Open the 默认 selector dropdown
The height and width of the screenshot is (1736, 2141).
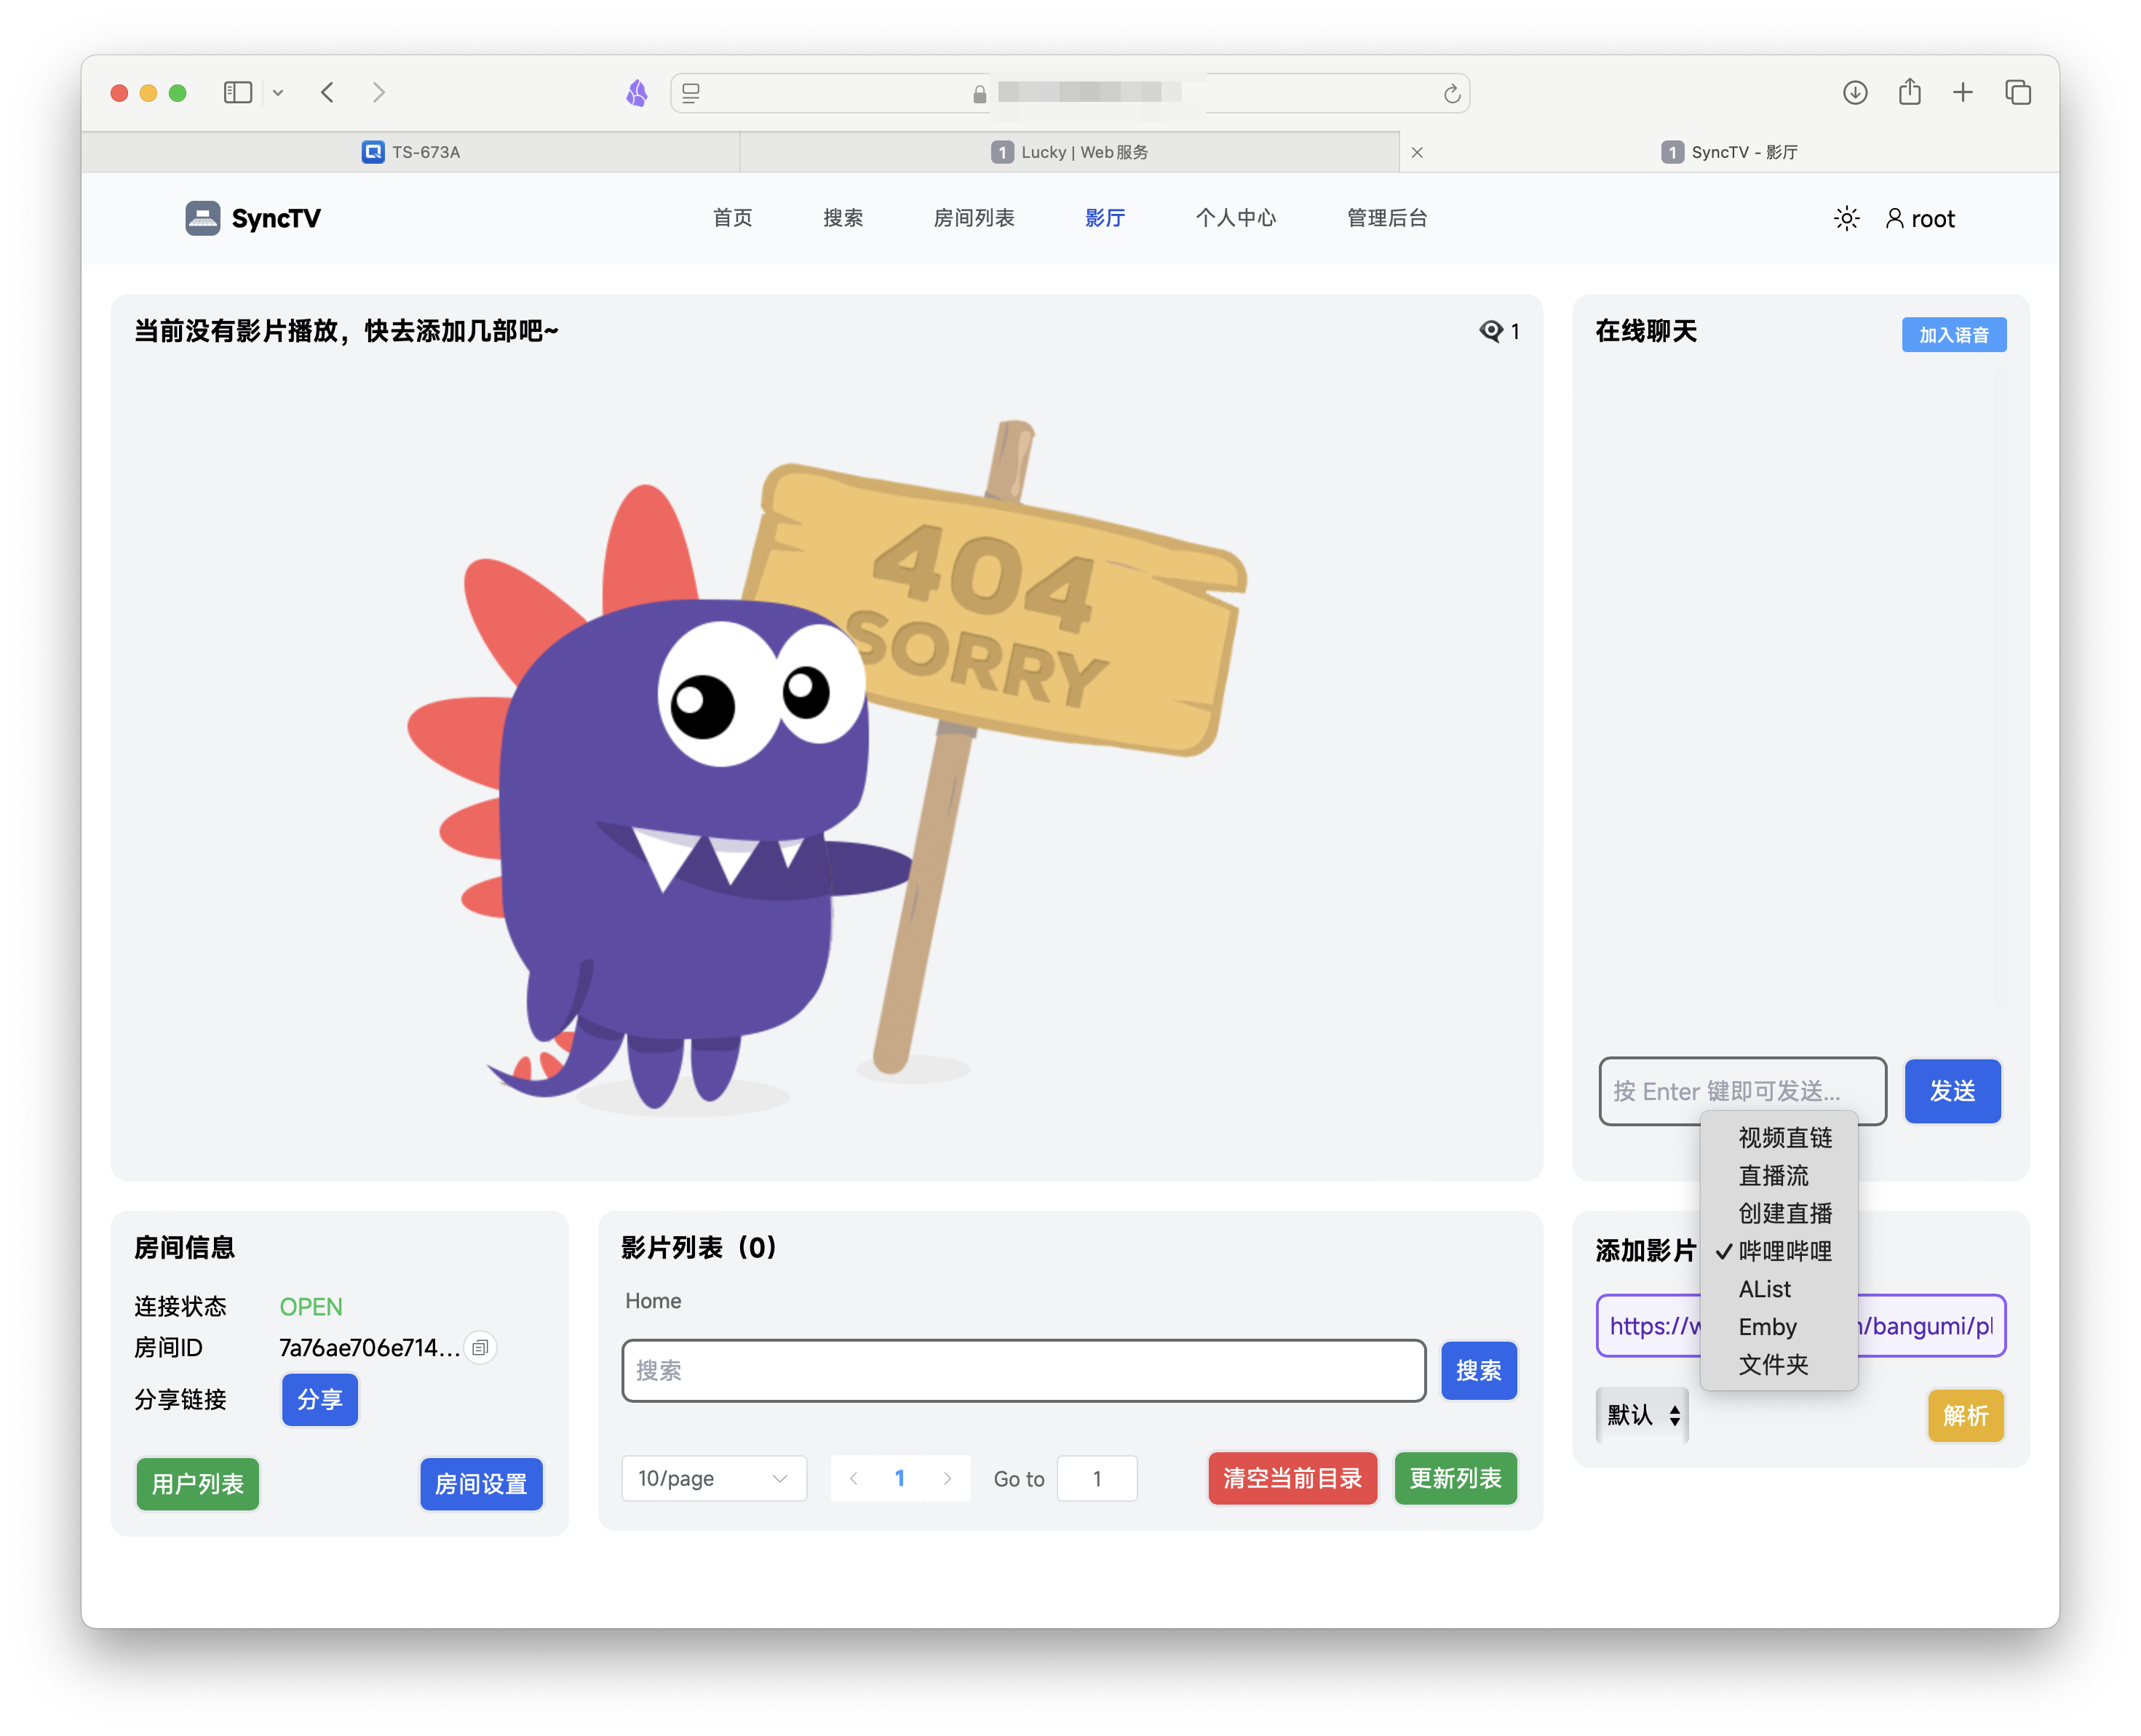click(1642, 1415)
